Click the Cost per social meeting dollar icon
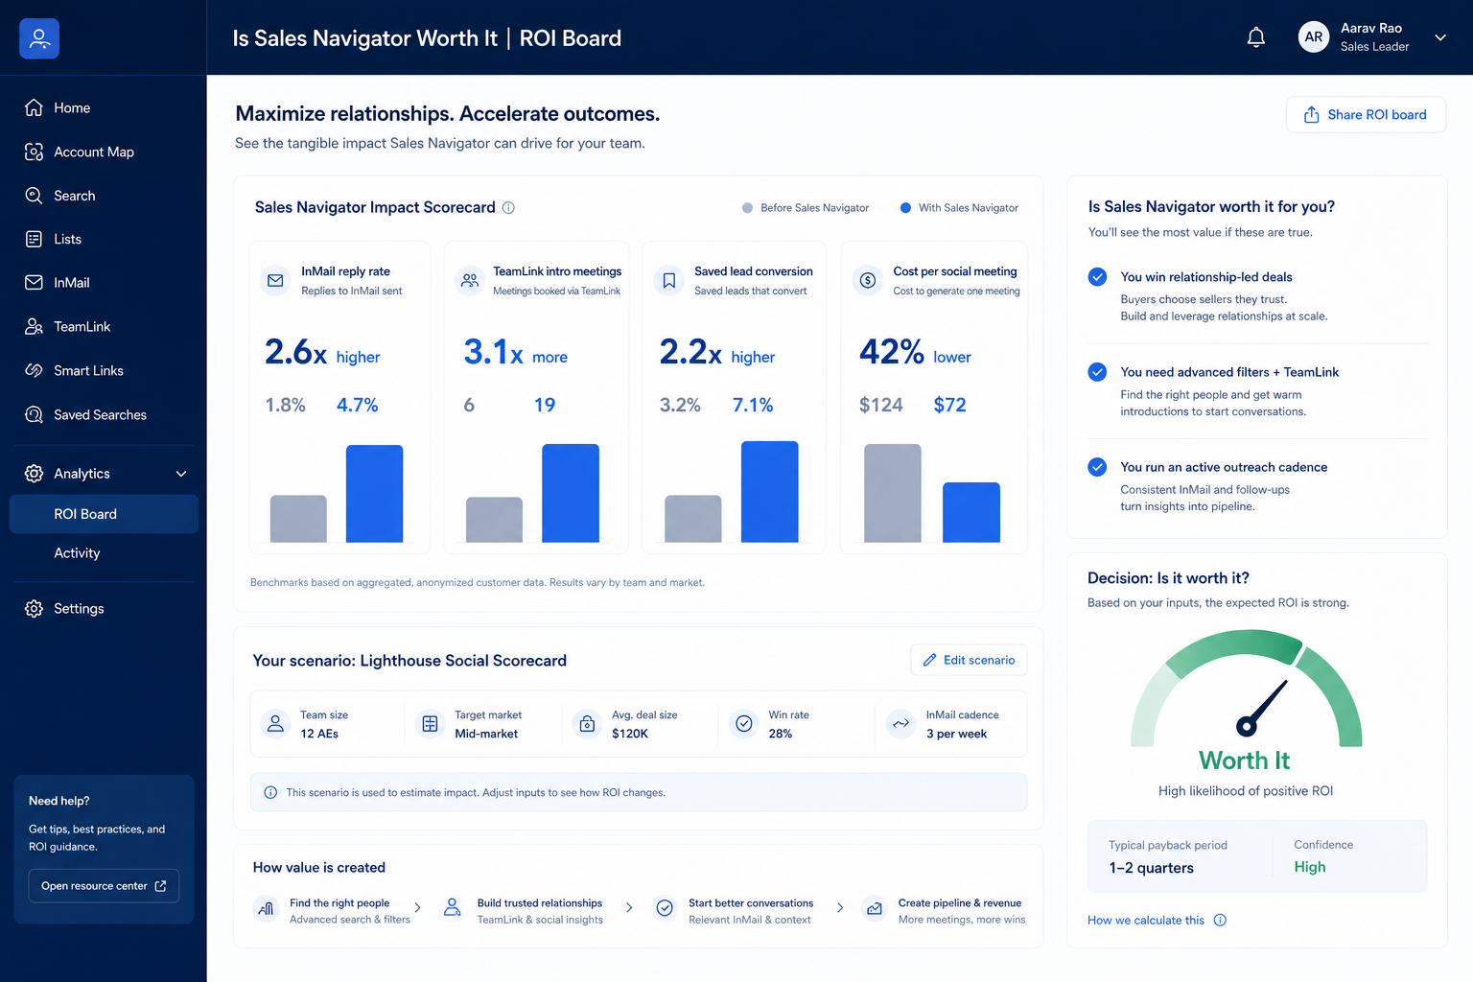The image size is (1473, 982). click(868, 281)
